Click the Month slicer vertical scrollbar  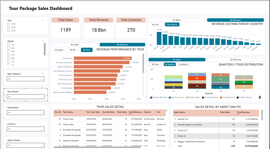tap(45, 49)
